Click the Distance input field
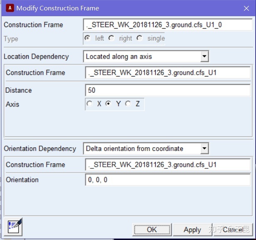The width and height of the screenshot is (256, 240). click(167, 90)
